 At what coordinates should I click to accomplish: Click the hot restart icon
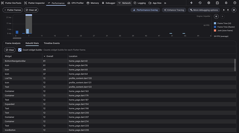coord(200,3)
